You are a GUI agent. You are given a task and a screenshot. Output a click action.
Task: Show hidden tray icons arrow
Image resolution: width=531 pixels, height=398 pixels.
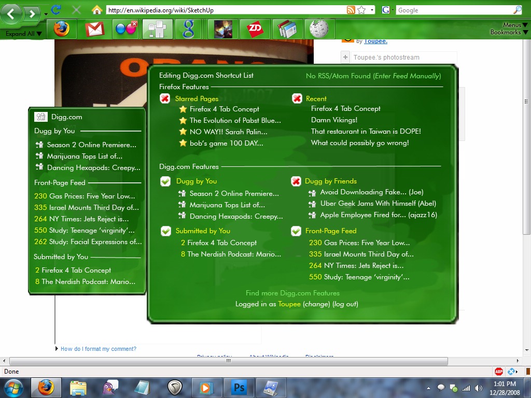pos(428,388)
